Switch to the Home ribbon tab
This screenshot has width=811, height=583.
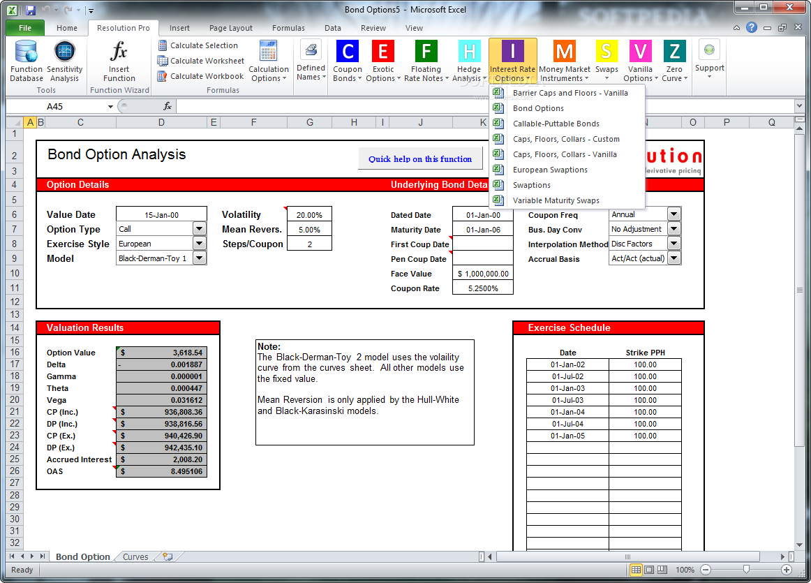point(67,28)
